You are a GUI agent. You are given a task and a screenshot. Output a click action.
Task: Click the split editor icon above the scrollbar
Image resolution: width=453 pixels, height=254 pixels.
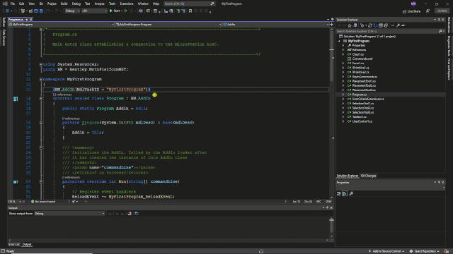pos(331,25)
